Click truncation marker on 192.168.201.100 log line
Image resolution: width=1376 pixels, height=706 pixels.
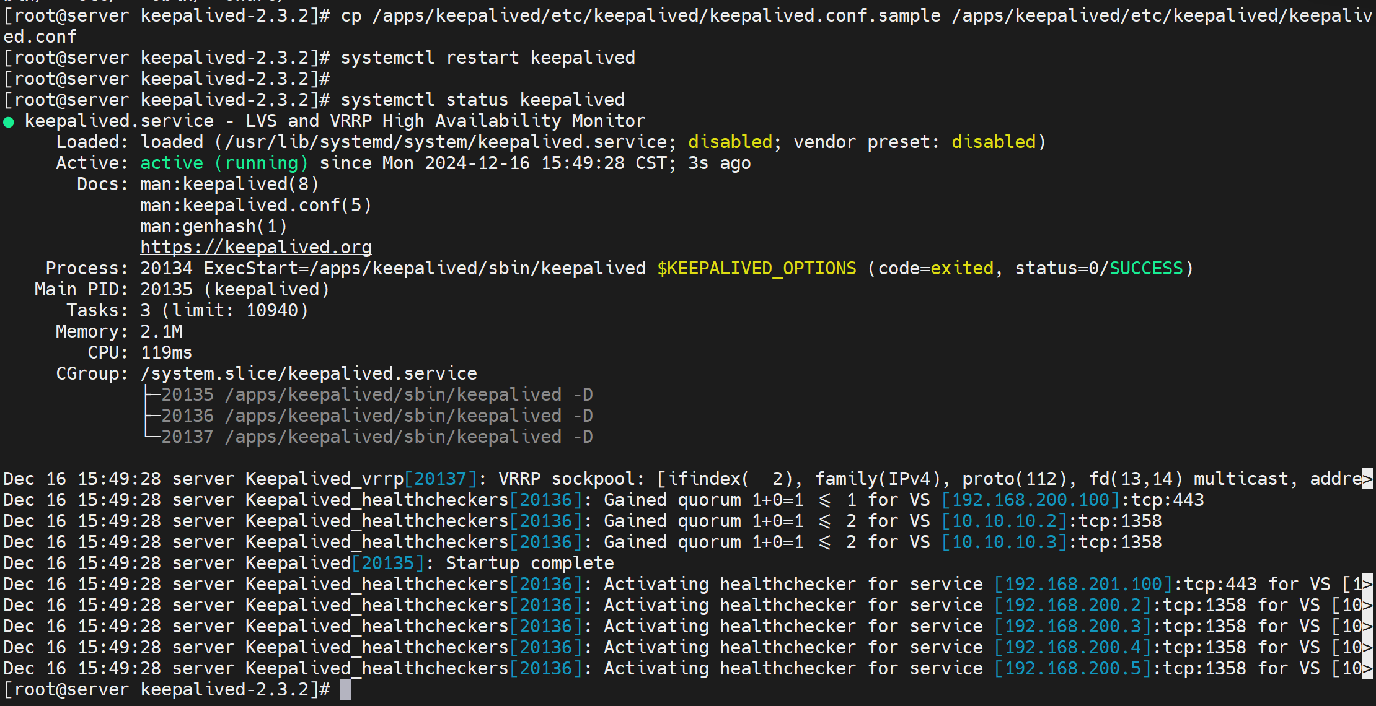pos(1367,584)
